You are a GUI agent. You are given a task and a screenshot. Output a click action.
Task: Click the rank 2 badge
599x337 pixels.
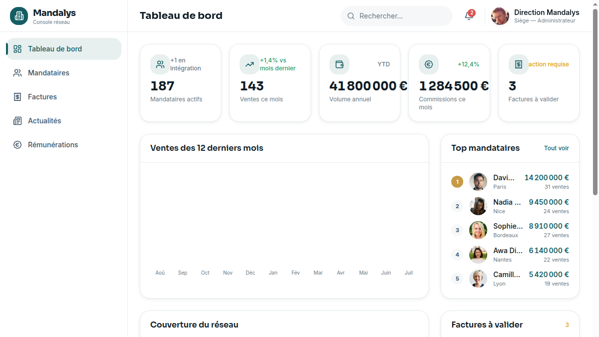point(457,206)
